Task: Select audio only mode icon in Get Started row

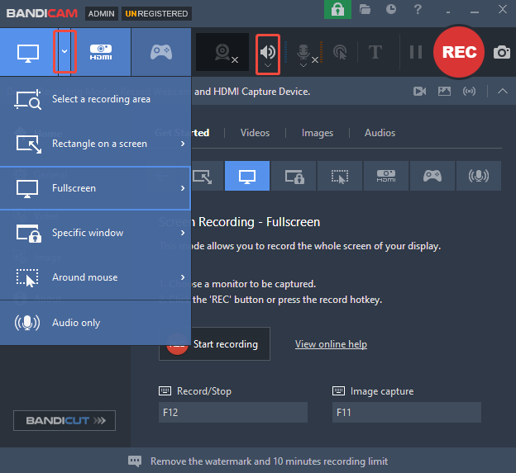Action: click(x=479, y=176)
